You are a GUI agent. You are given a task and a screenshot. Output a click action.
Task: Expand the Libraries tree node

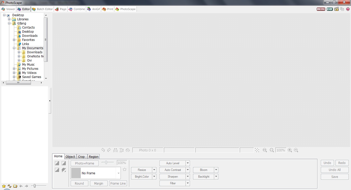[x=9, y=19]
